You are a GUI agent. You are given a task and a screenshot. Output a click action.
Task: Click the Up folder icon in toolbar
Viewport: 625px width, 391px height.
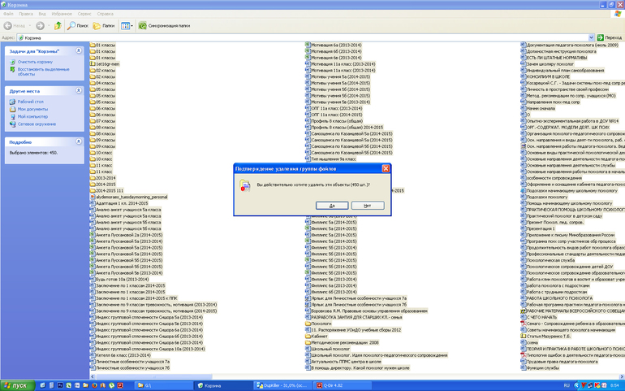pos(58,26)
